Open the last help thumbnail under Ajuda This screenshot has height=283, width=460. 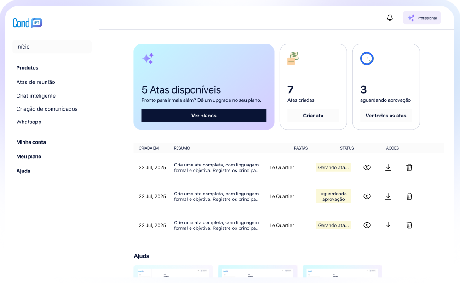[342, 271]
